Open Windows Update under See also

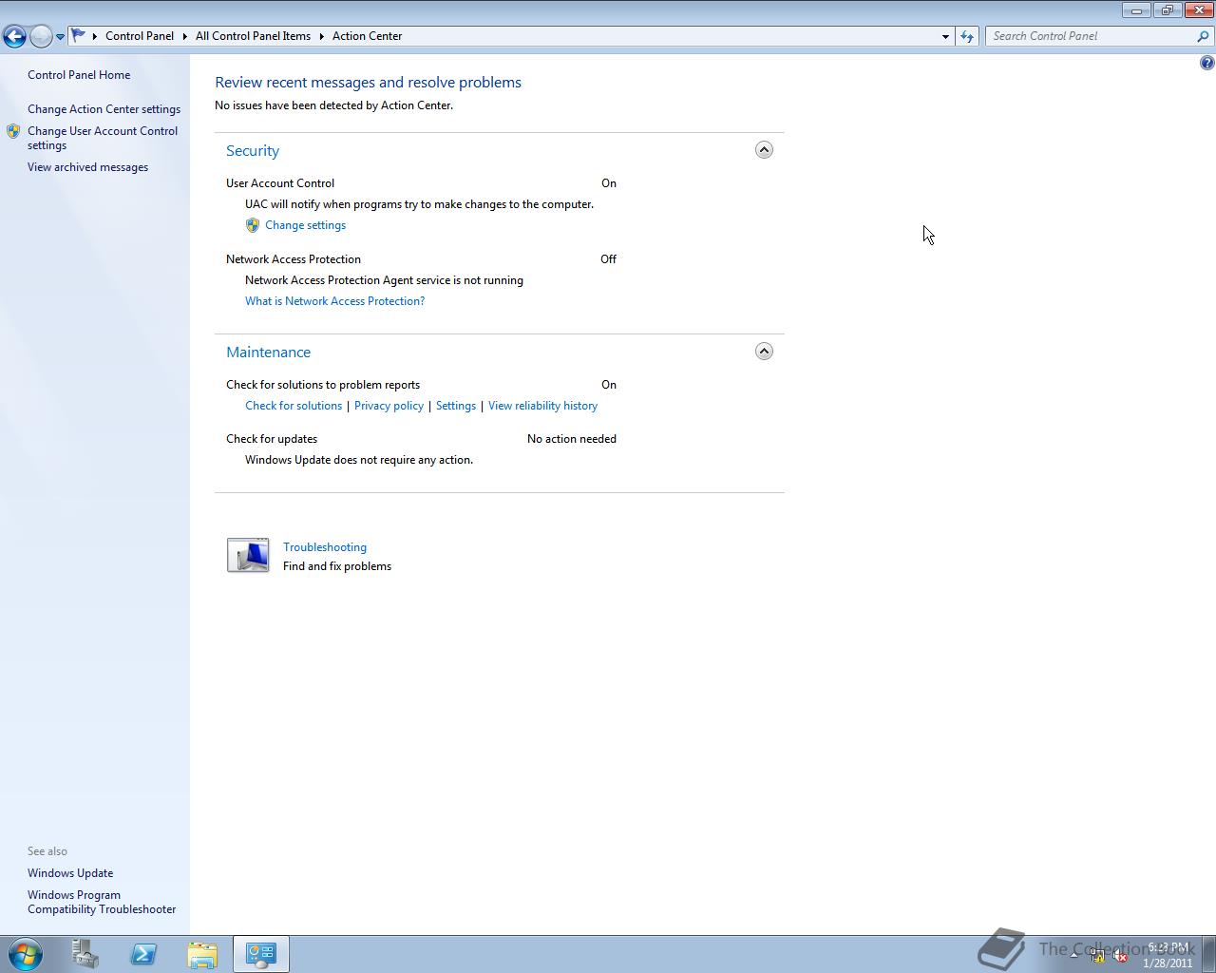70,873
